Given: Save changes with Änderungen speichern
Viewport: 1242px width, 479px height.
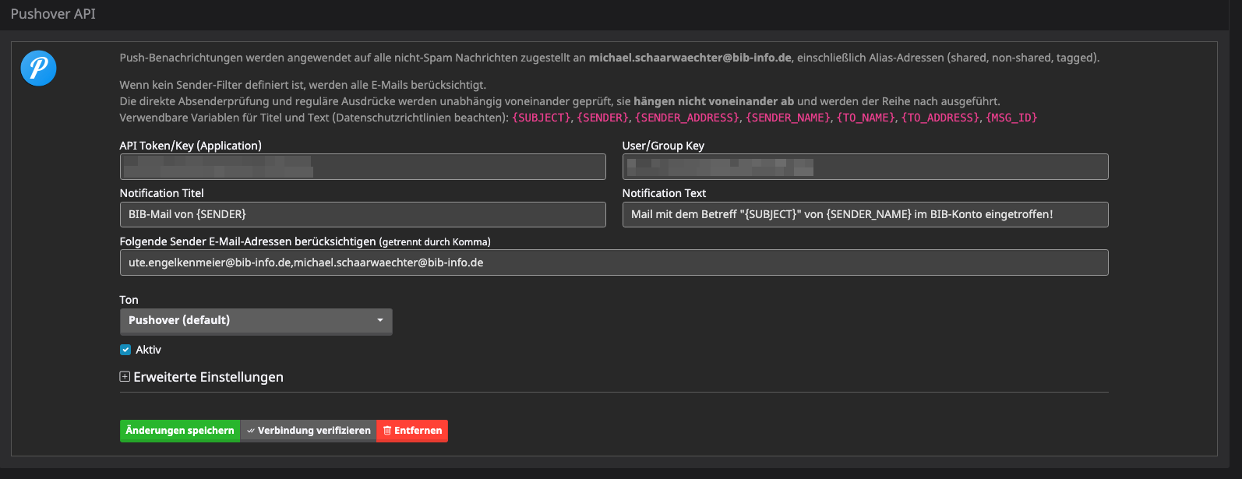Looking at the screenshot, I should [180, 431].
